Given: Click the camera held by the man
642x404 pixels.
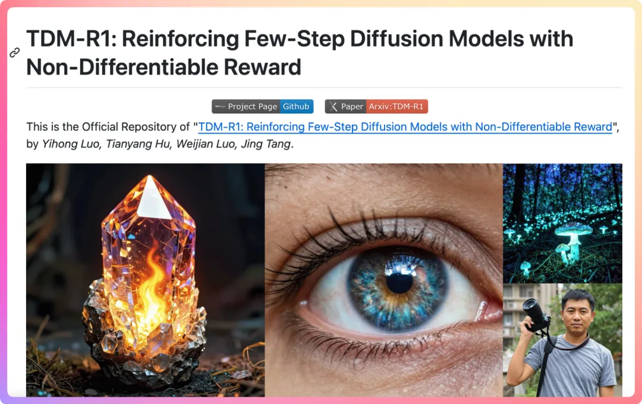Looking at the screenshot, I should click(535, 315).
